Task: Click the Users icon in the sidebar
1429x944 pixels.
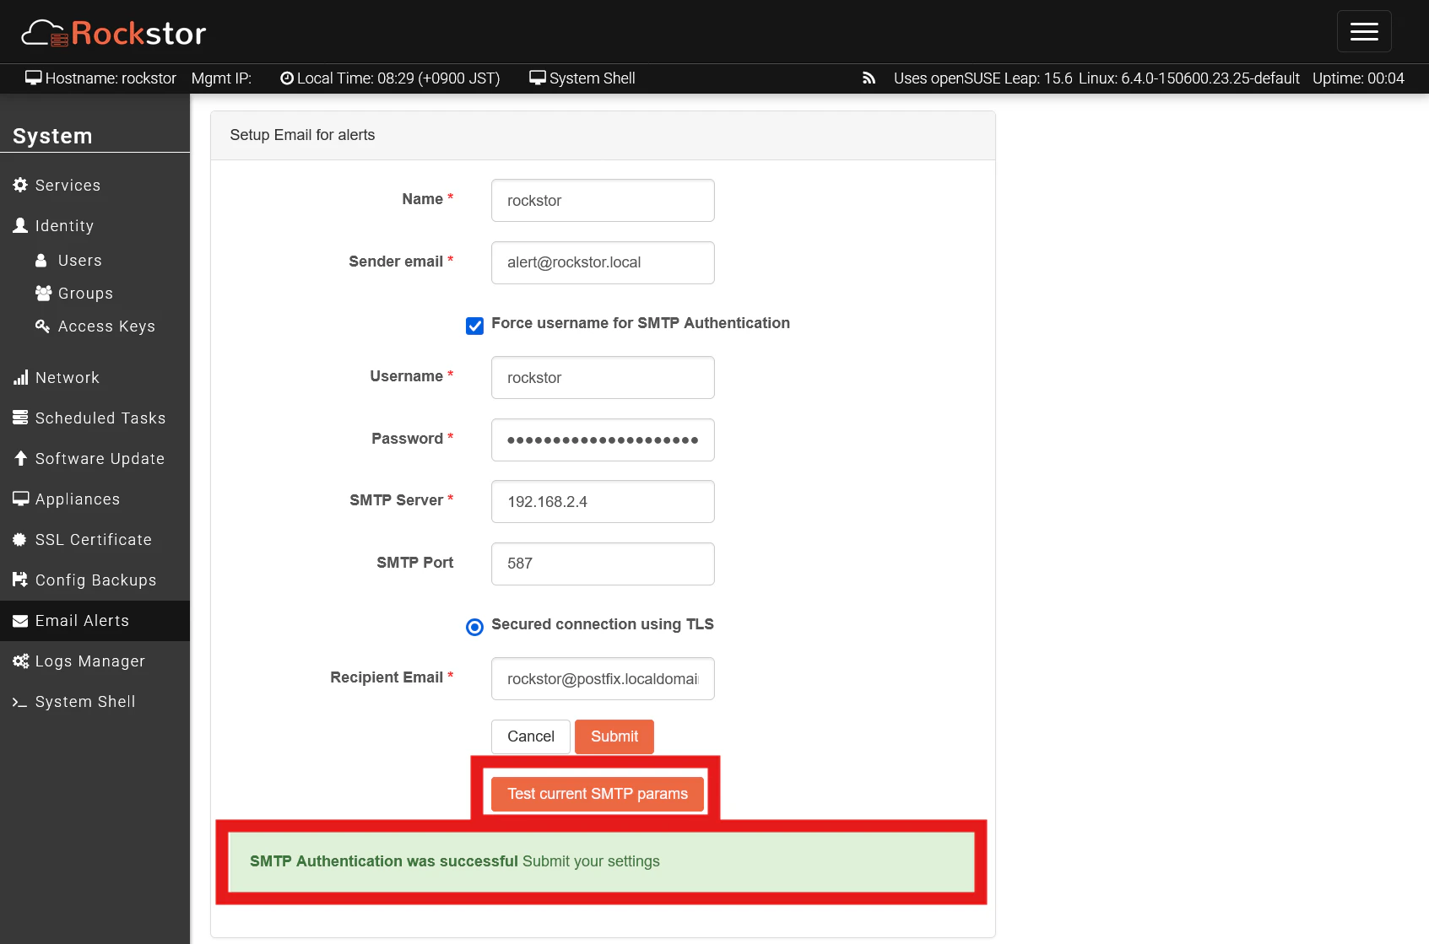Action: tap(41, 261)
